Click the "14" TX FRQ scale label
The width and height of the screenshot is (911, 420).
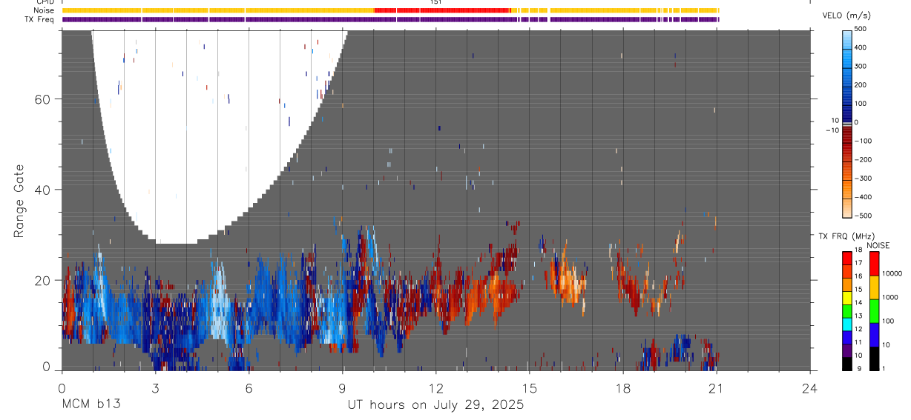click(859, 303)
